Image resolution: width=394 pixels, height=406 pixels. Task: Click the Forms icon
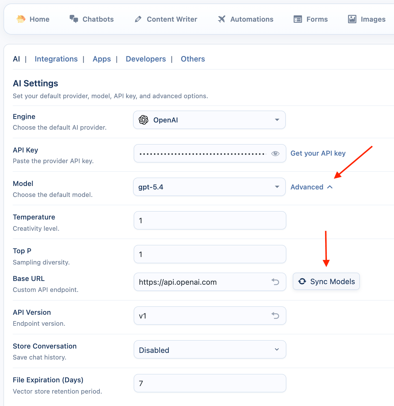point(298,19)
